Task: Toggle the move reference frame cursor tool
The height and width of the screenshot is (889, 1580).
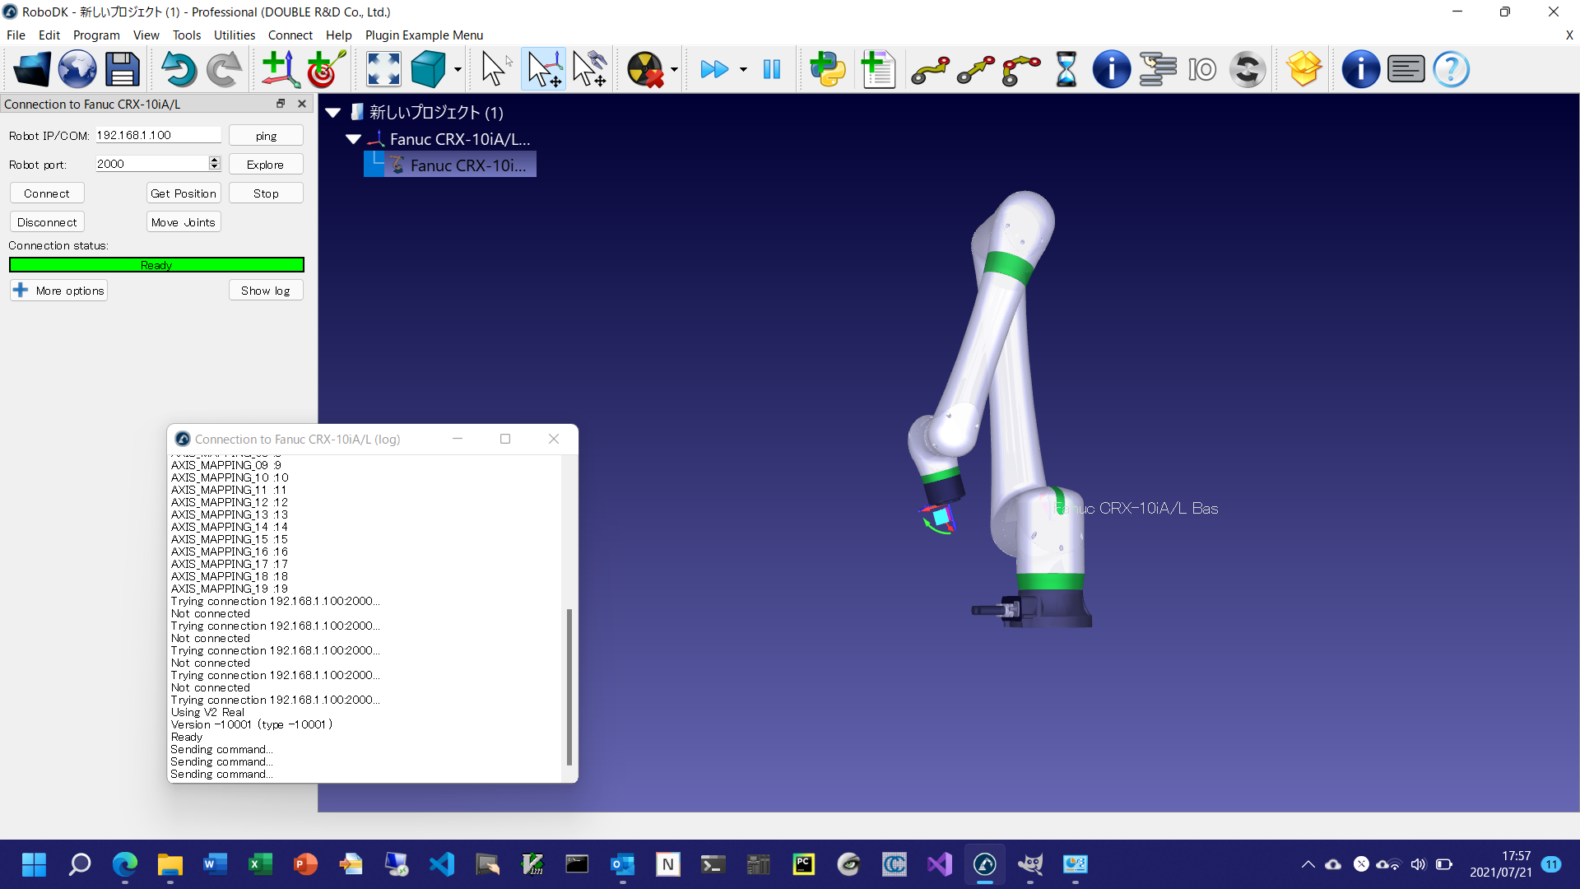Action: tap(544, 69)
